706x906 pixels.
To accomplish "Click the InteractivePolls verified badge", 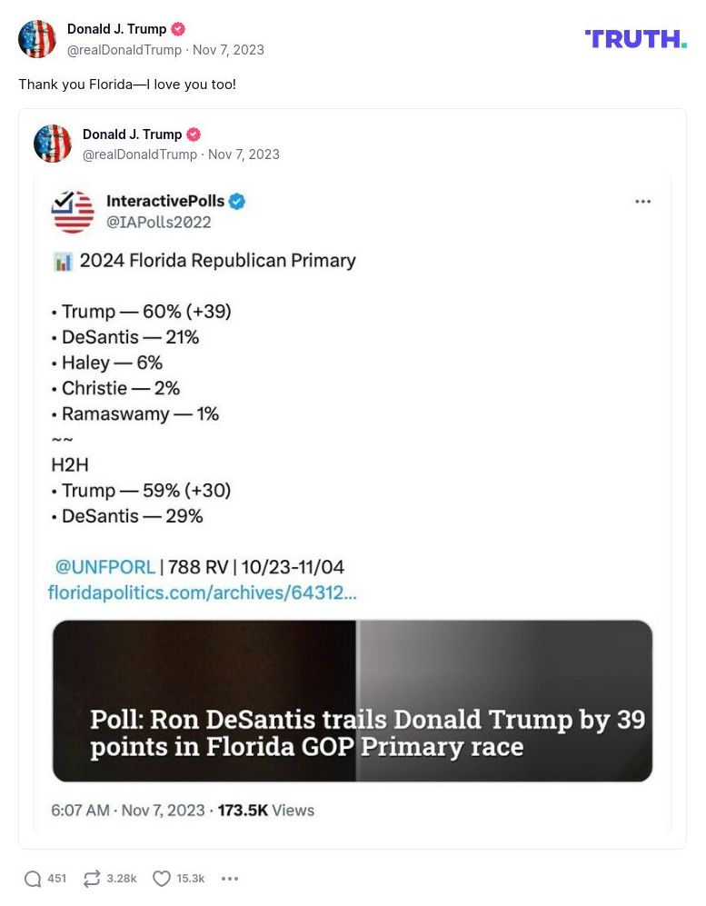I will point(237,202).
